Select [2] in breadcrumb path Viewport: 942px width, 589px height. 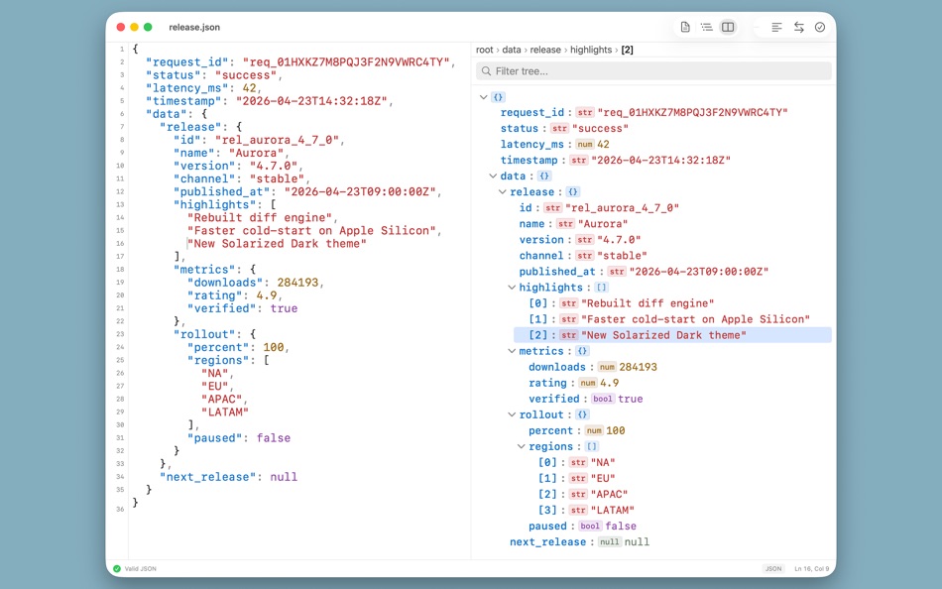coord(628,50)
